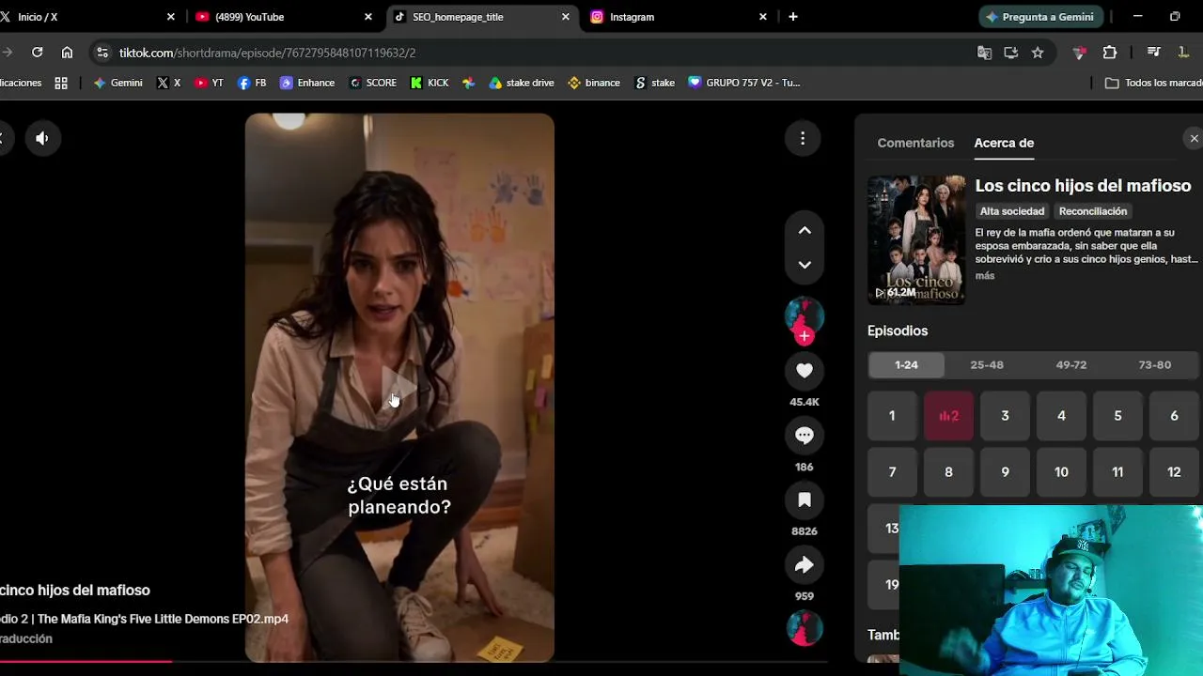
Task: Select the 1-24 episode range
Action: [906, 365]
